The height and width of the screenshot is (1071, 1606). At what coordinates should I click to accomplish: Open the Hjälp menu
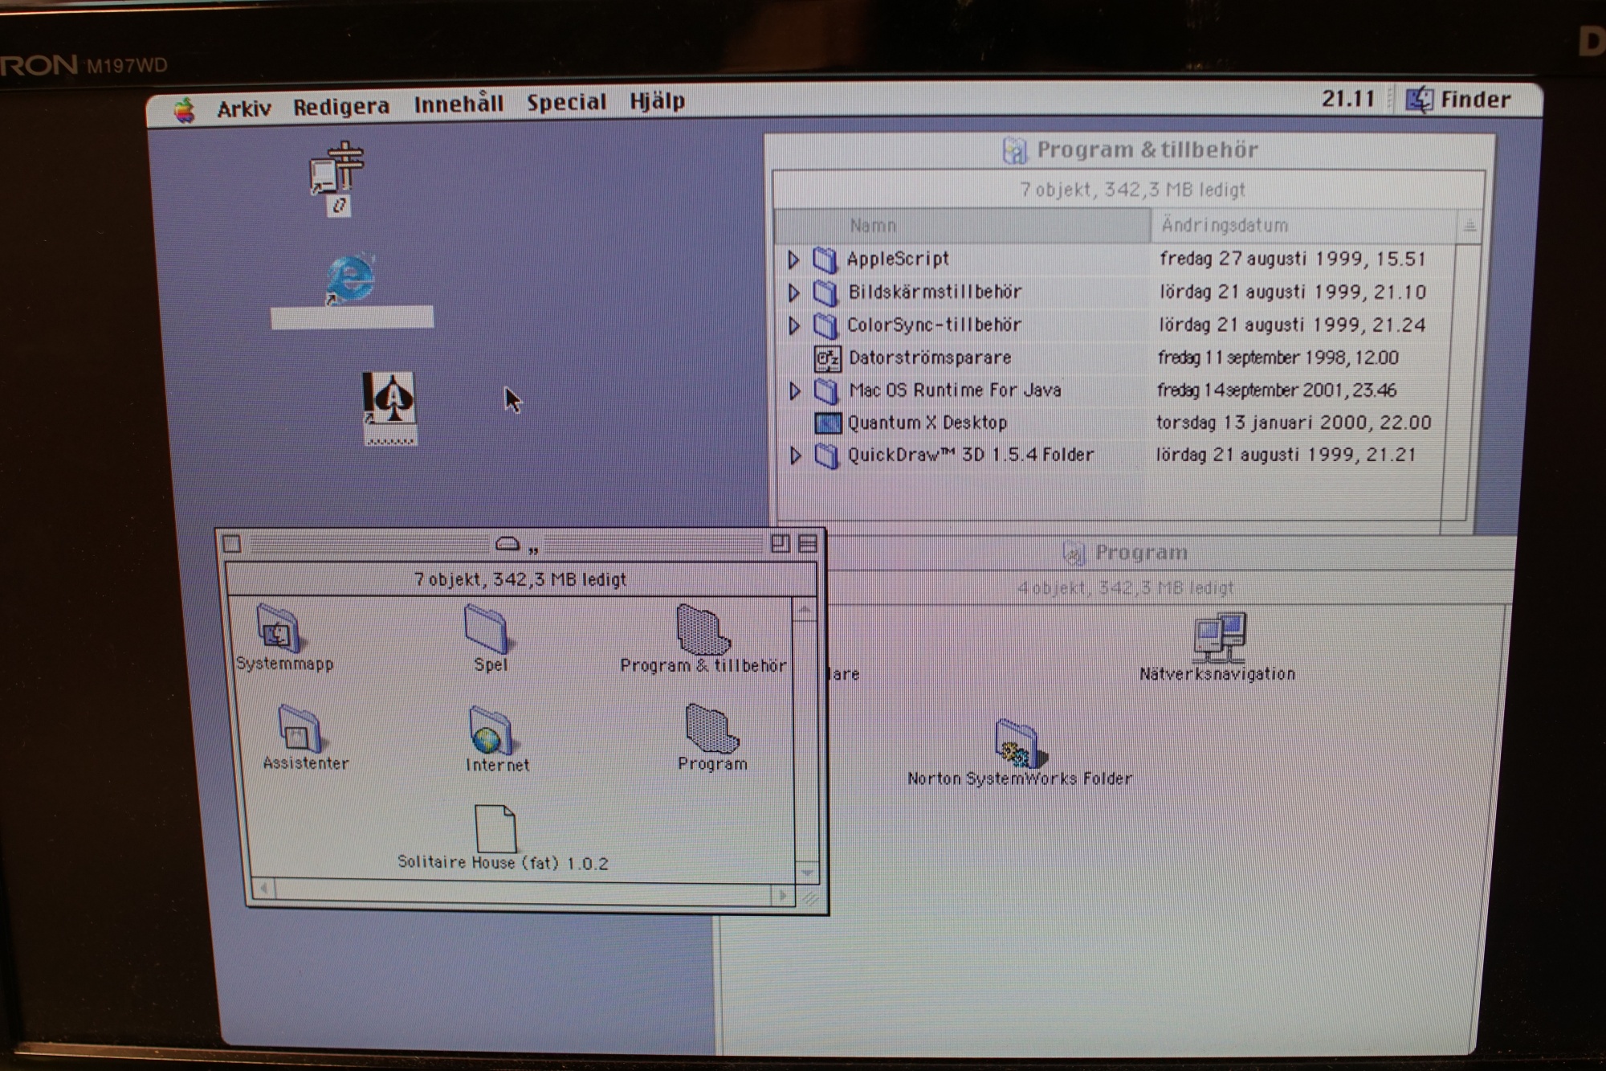coord(657,101)
